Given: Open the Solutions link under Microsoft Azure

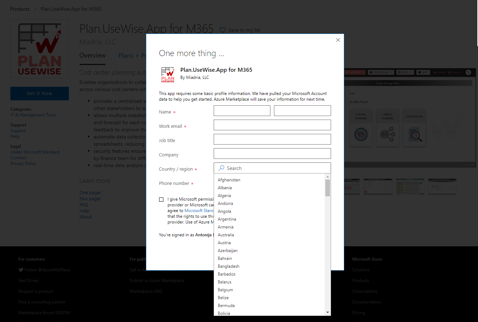Looking at the screenshot, I should (x=361, y=270).
